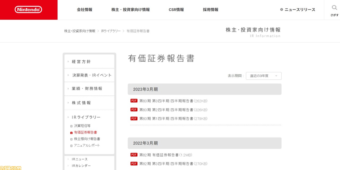Screen dimensions: 340x170
Task: Click PDF icon for 第82期 有価証券報告書
Action: 134,155
